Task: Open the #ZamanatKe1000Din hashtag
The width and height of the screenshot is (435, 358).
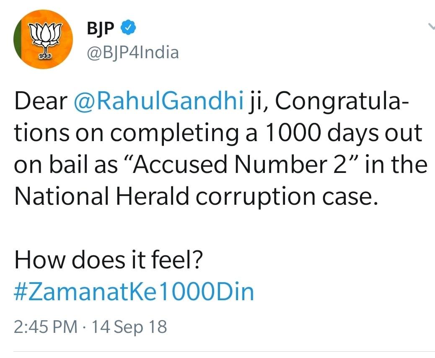Action: [x=134, y=291]
